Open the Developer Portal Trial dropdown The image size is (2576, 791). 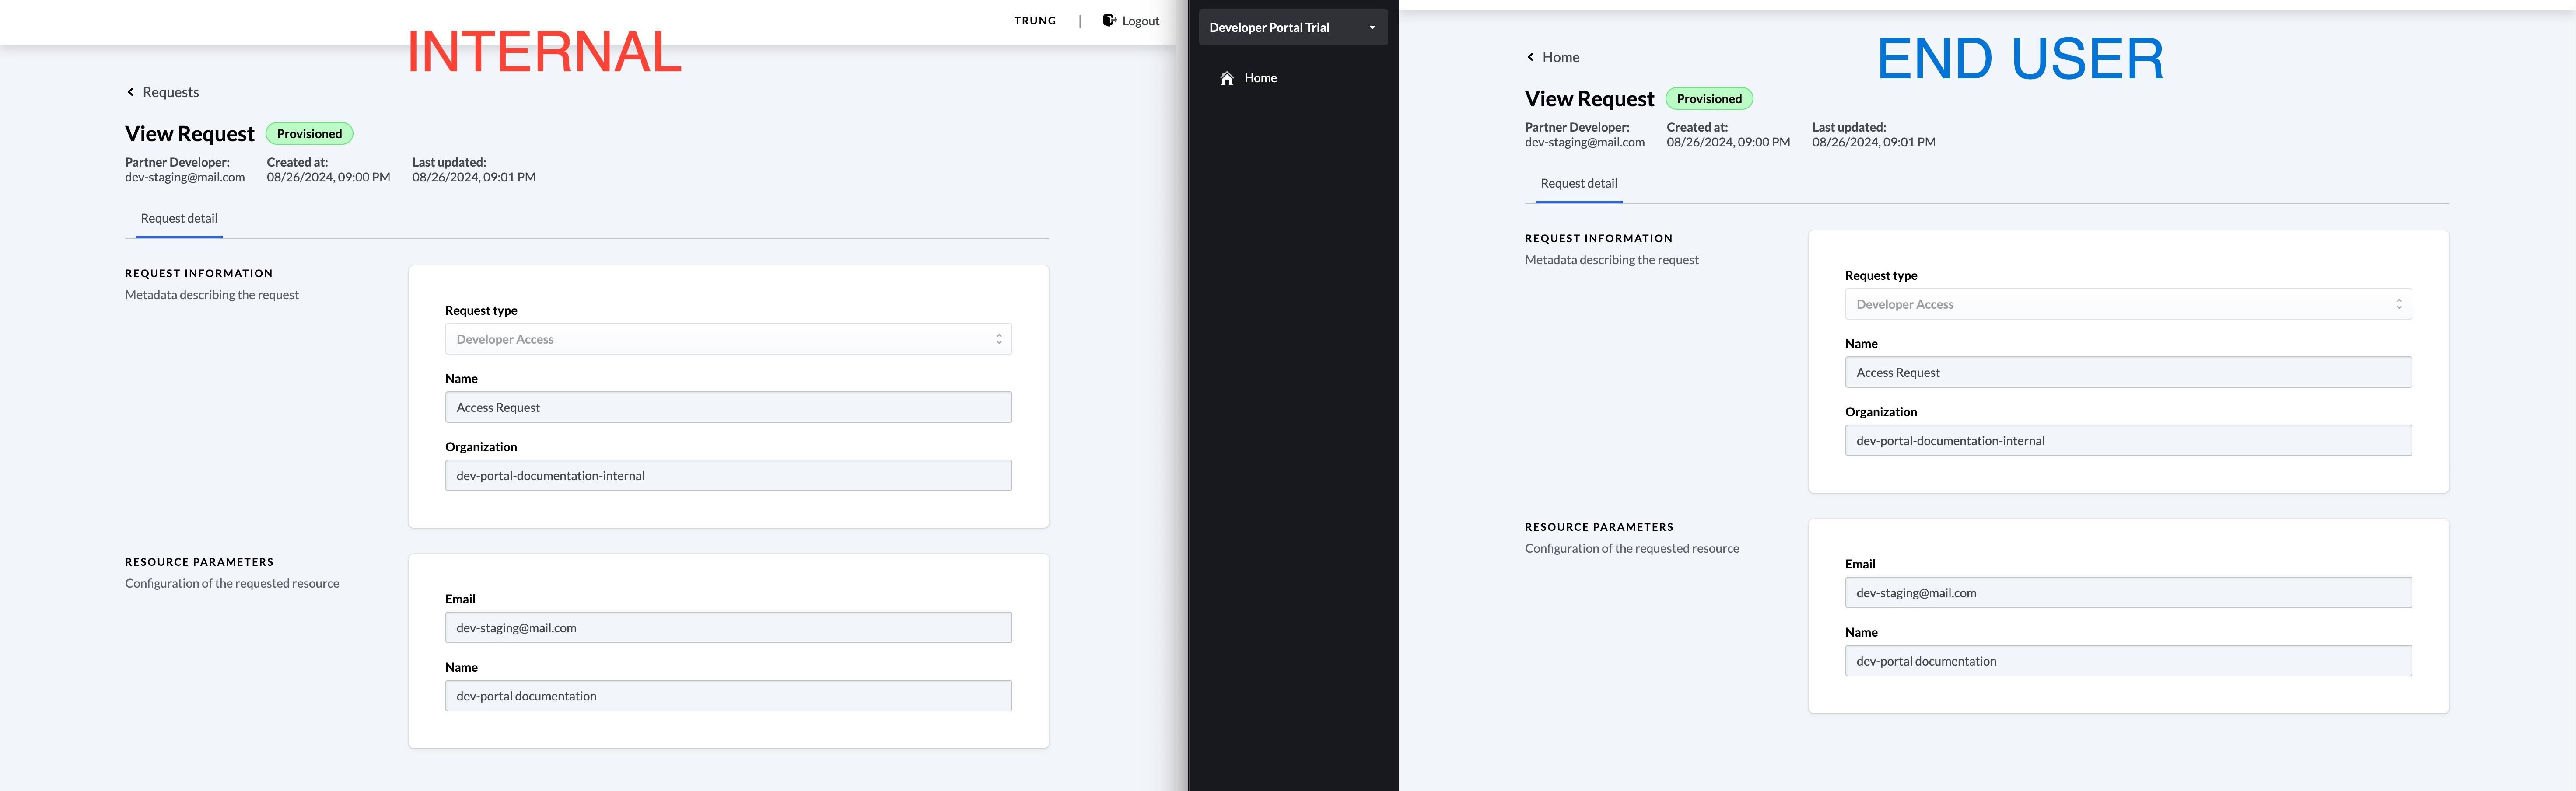click(x=1292, y=27)
